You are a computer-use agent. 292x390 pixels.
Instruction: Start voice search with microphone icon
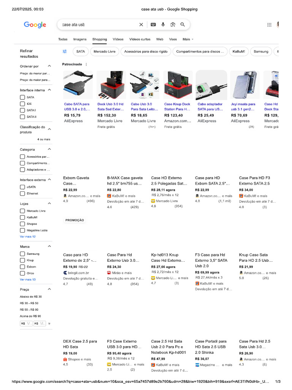coord(163,25)
